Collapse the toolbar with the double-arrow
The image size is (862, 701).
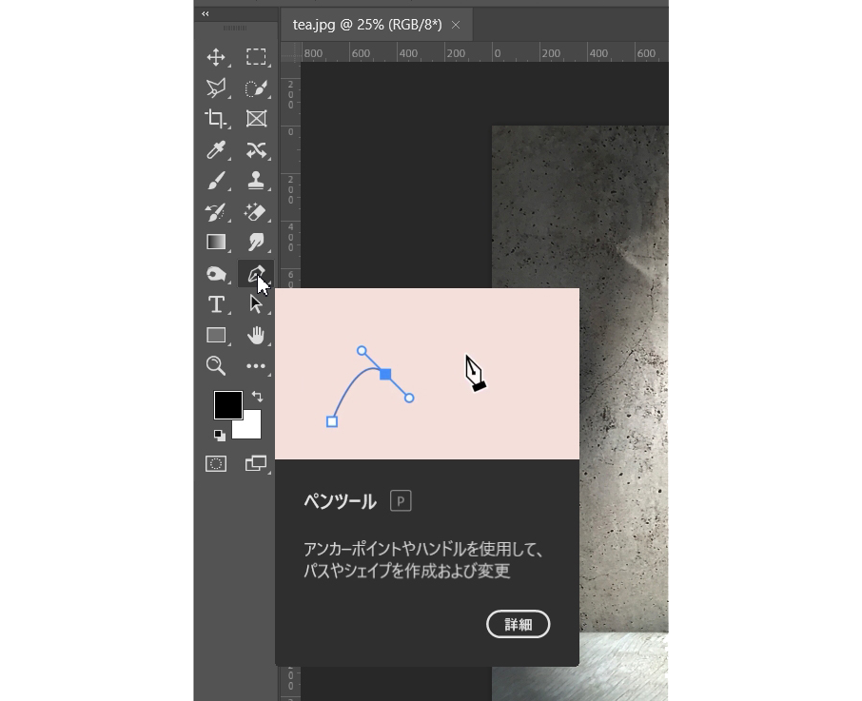click(x=206, y=13)
